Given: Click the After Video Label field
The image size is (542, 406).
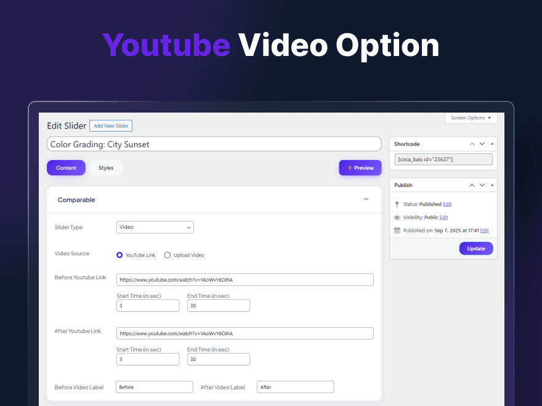Looking at the screenshot, I should coord(295,387).
